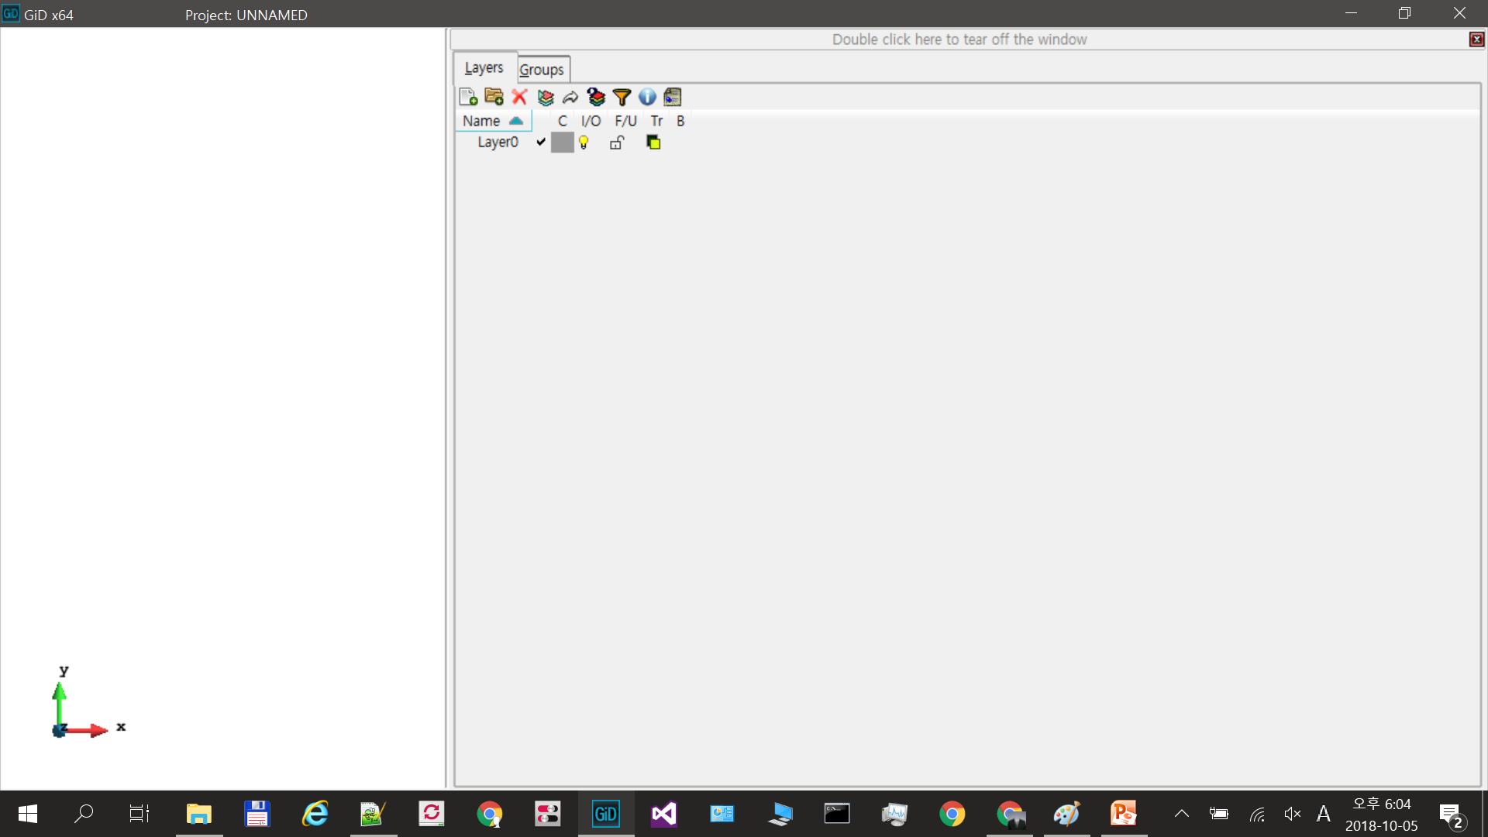The height and width of the screenshot is (837, 1488).
Task: Click the new layer folder icon
Action: 494,97
